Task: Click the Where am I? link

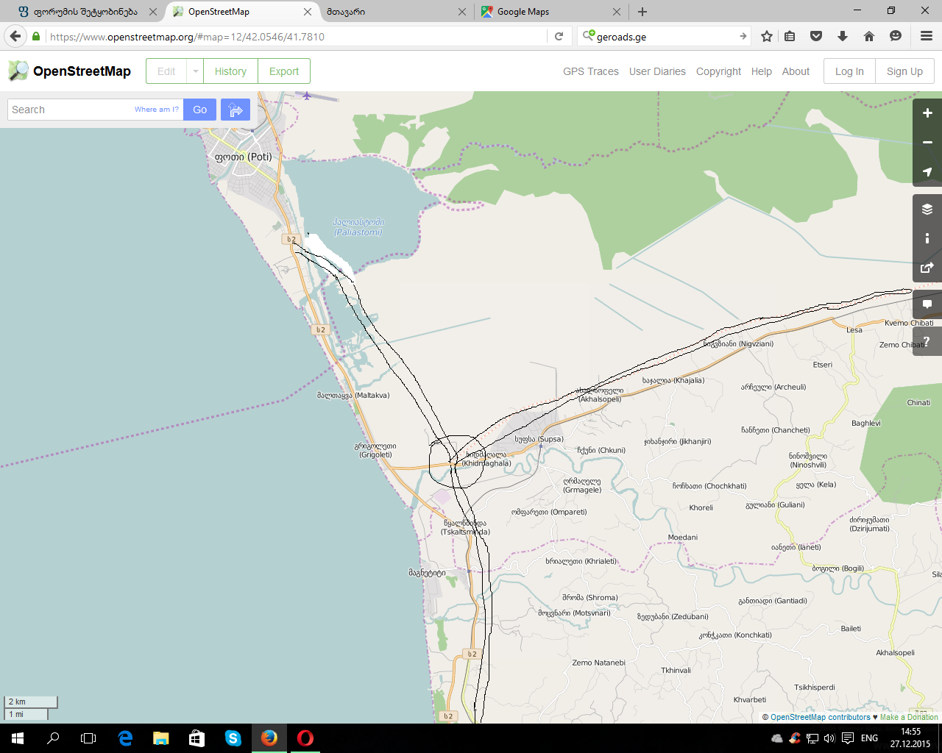Action: pos(156,110)
